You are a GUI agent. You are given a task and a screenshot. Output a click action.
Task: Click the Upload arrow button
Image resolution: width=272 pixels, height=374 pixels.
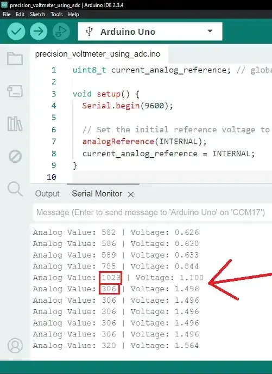(39, 31)
